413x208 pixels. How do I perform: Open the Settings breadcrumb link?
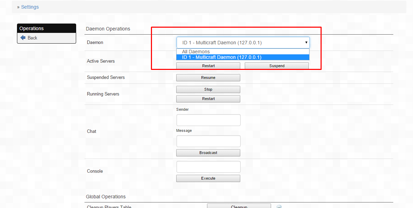(x=30, y=7)
